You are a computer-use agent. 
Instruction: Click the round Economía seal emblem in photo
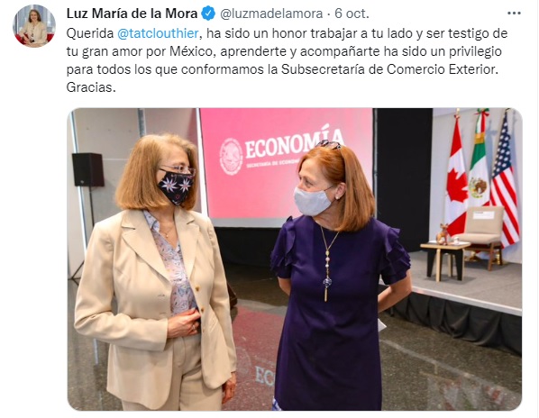[x=231, y=157]
